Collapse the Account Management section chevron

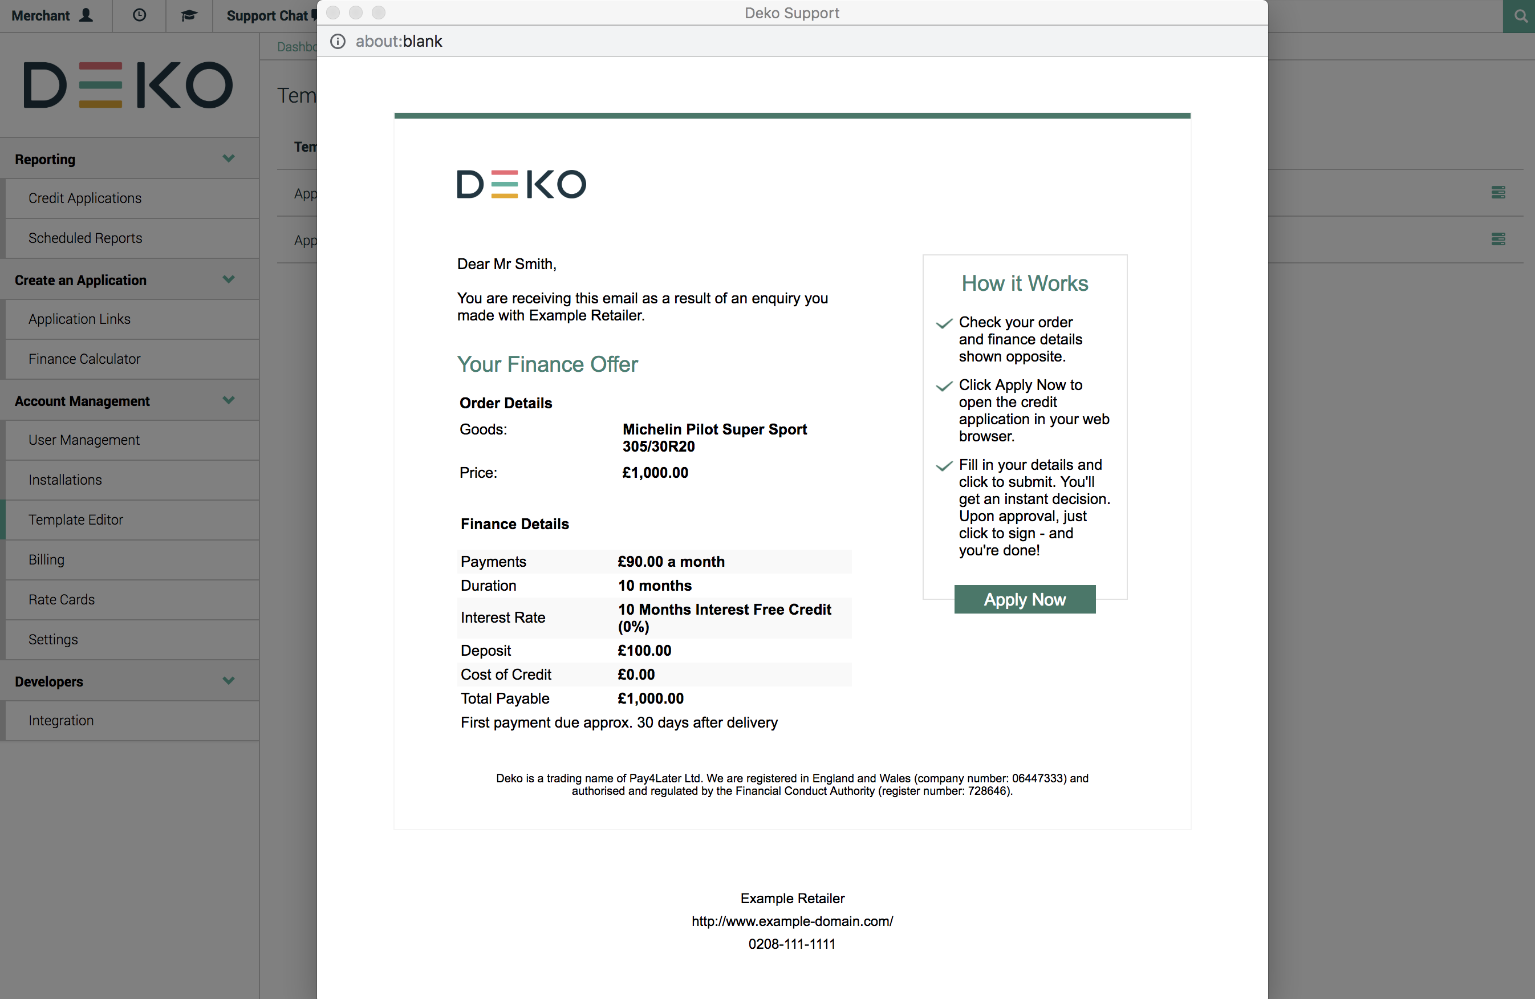pyautogui.click(x=228, y=400)
